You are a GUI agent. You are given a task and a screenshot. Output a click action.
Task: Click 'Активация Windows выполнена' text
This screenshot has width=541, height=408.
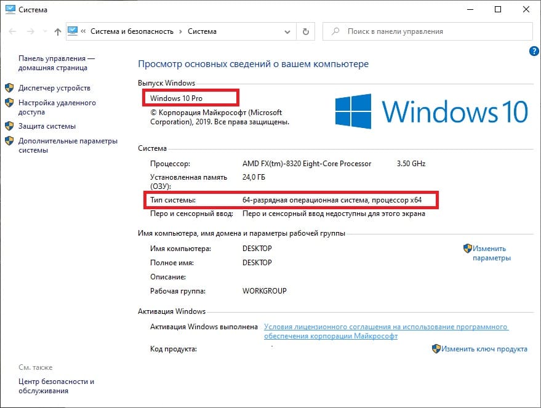click(204, 327)
